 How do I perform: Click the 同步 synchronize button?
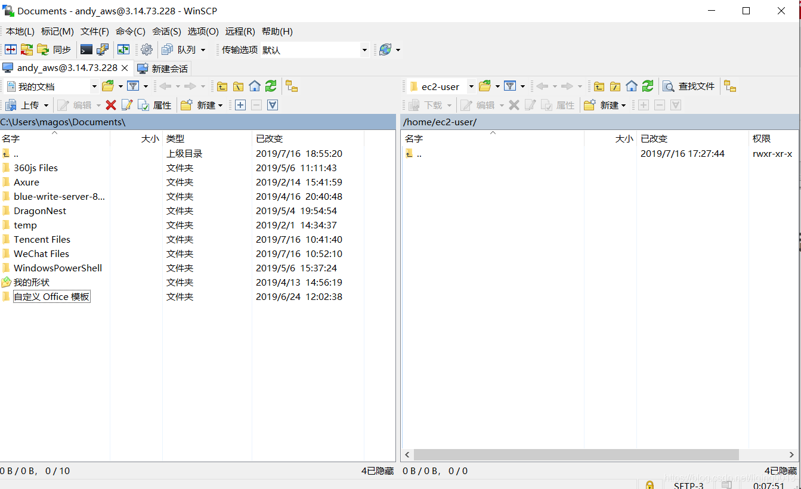(x=54, y=49)
